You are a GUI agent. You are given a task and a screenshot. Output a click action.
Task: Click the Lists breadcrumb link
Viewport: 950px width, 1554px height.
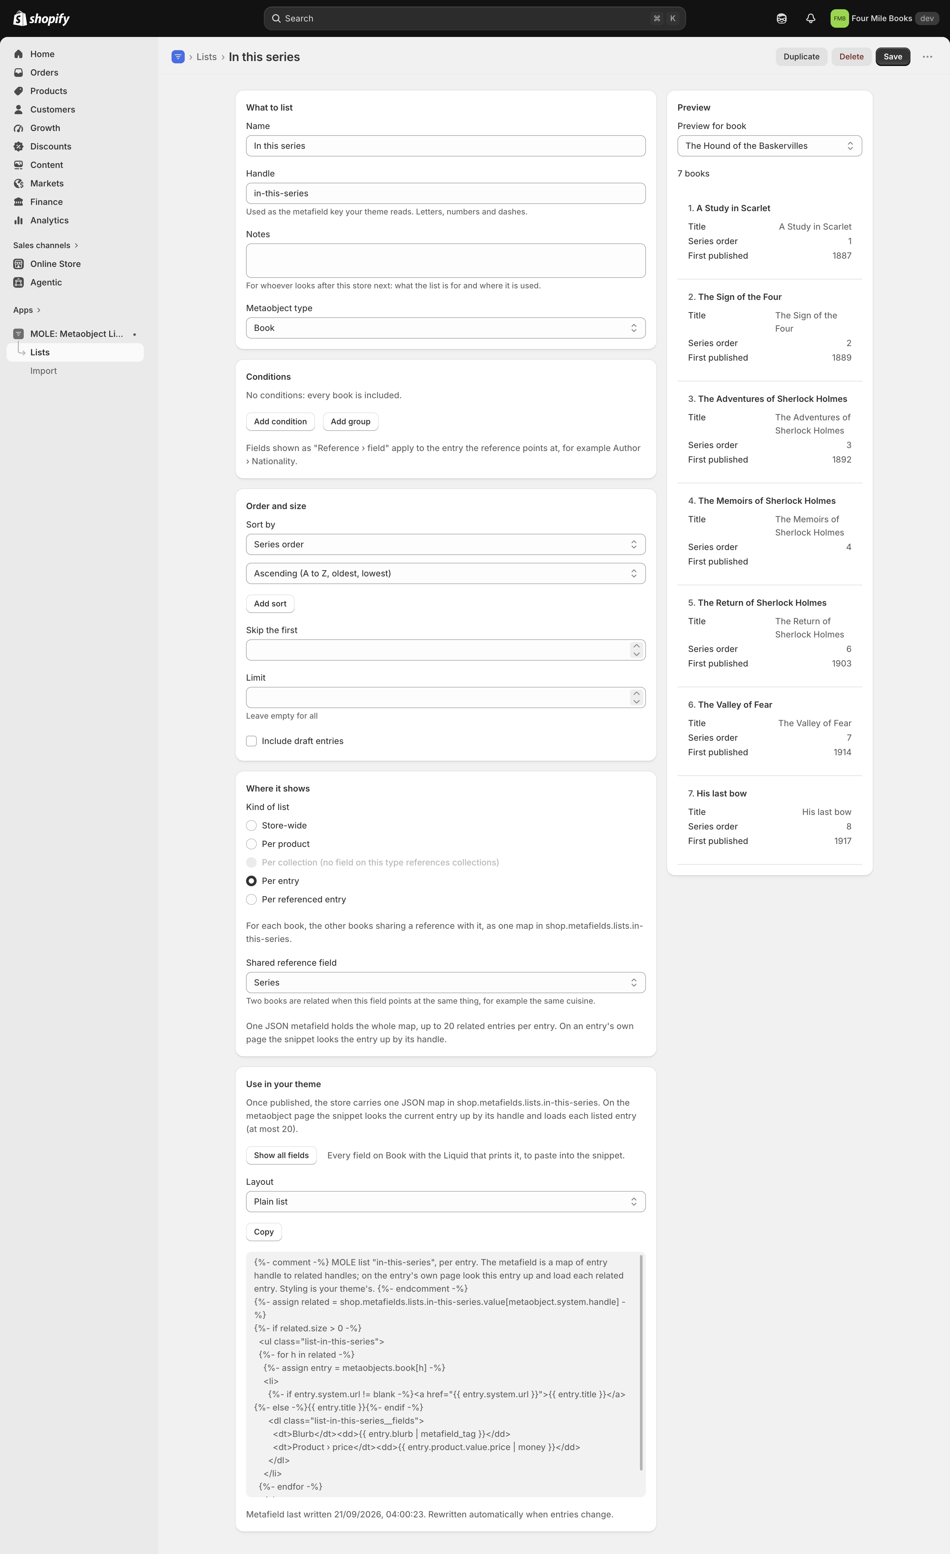[207, 57]
